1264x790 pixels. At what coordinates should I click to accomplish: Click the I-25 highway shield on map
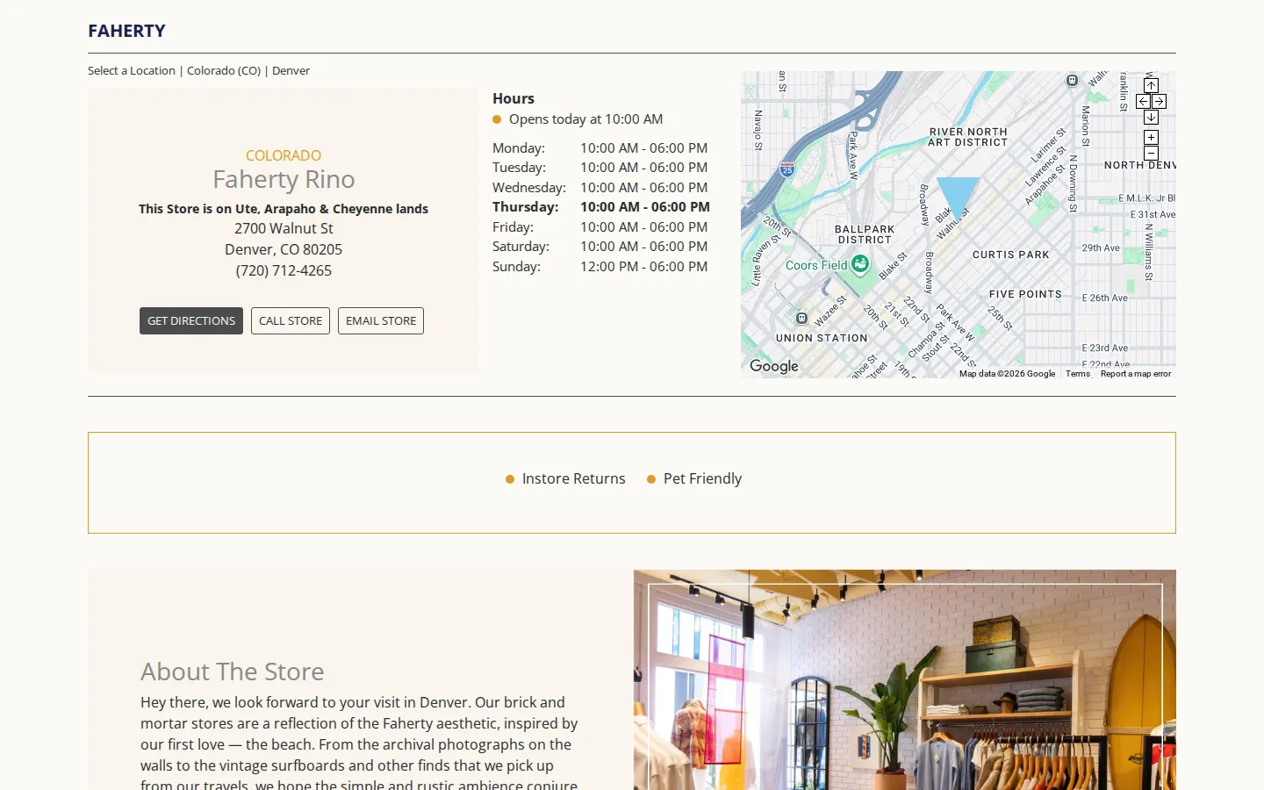[787, 169]
